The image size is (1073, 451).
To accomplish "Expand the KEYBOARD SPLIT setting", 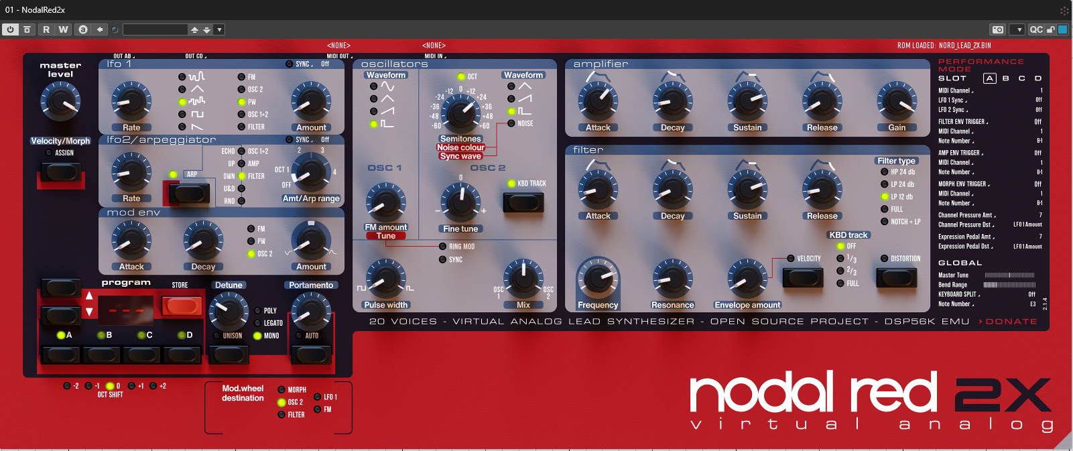I will (958, 294).
